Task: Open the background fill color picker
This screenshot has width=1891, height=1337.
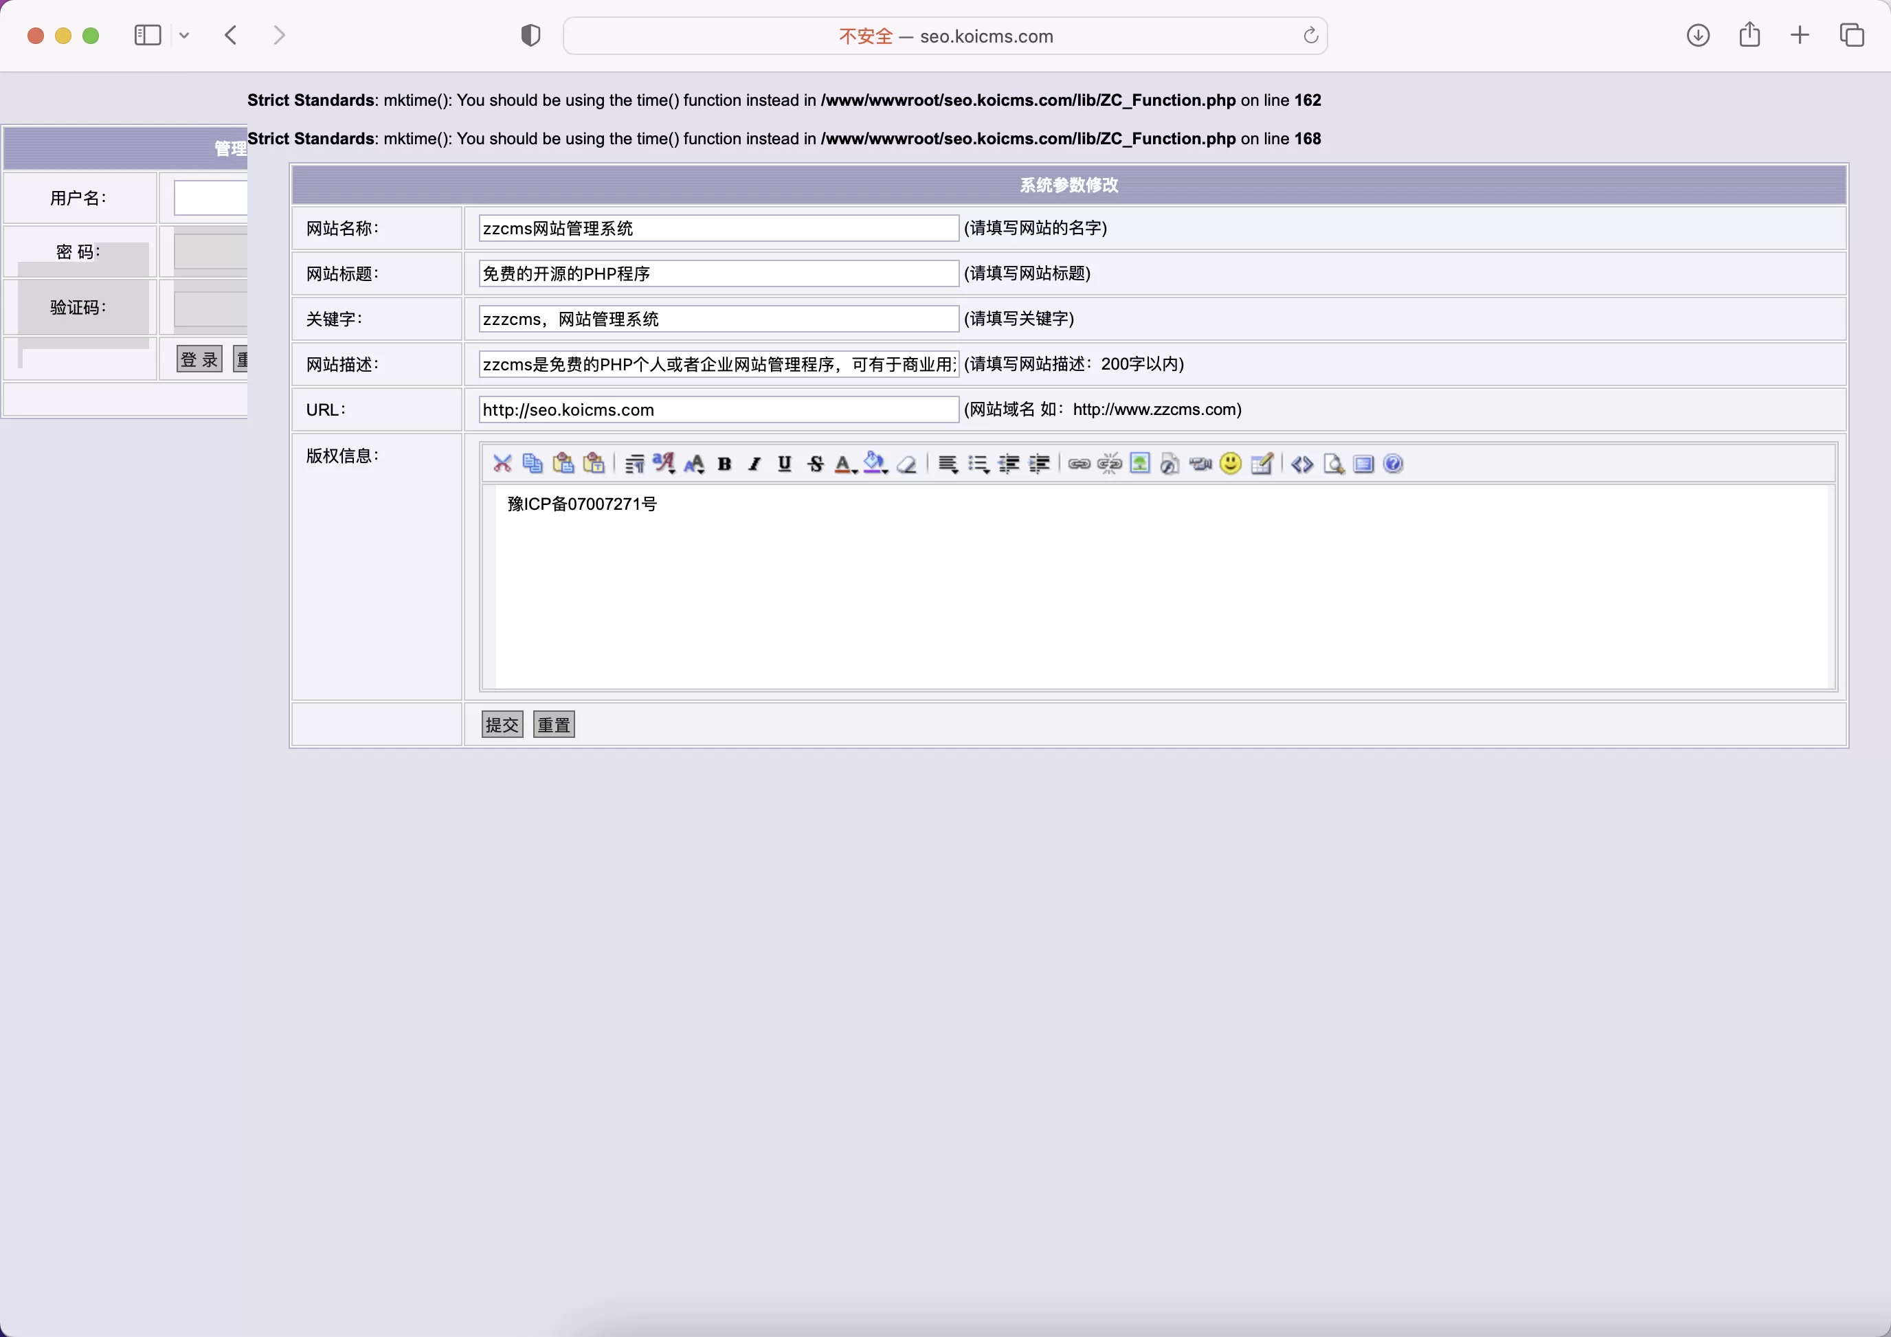Action: coord(875,464)
